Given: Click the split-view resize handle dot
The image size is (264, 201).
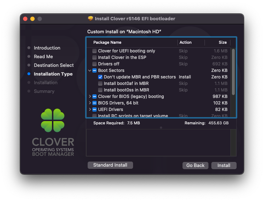Looking at the screenshot, I should [x=161, y=128].
